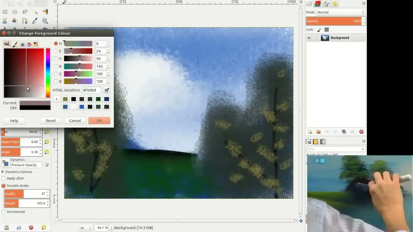Screen dimensions: 413x232
Task: Select the Rectangle Select tool
Action: click(x=5, y=12)
